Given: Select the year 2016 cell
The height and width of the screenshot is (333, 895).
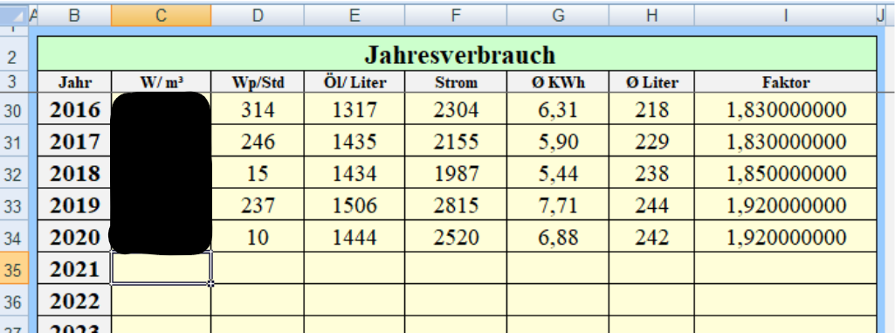Looking at the screenshot, I should tap(75, 109).
